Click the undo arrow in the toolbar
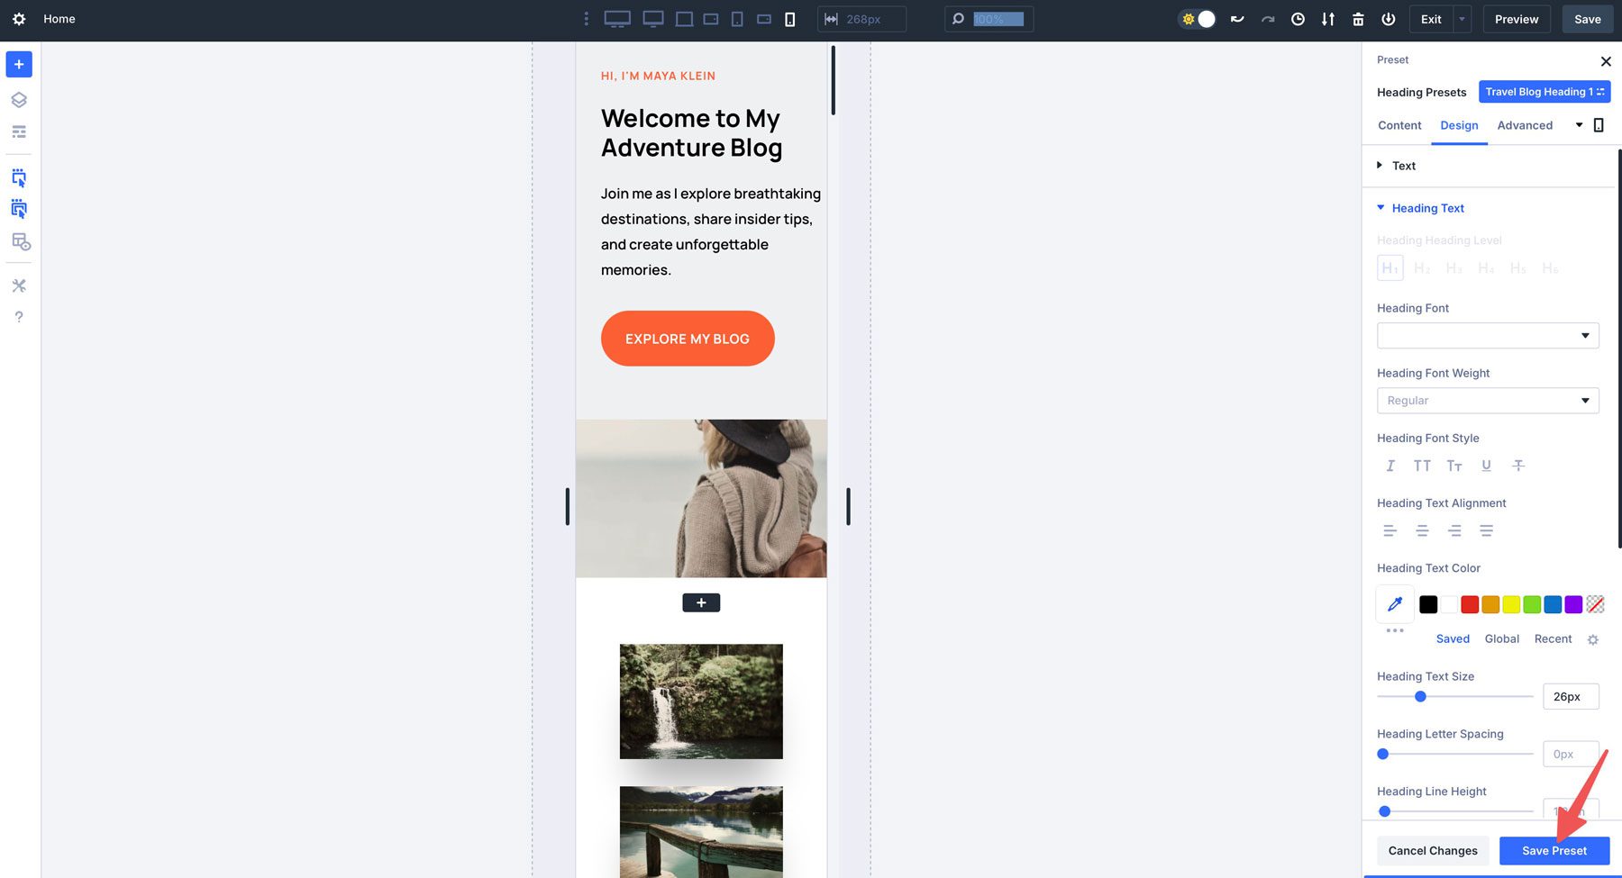The image size is (1622, 878). [1237, 19]
